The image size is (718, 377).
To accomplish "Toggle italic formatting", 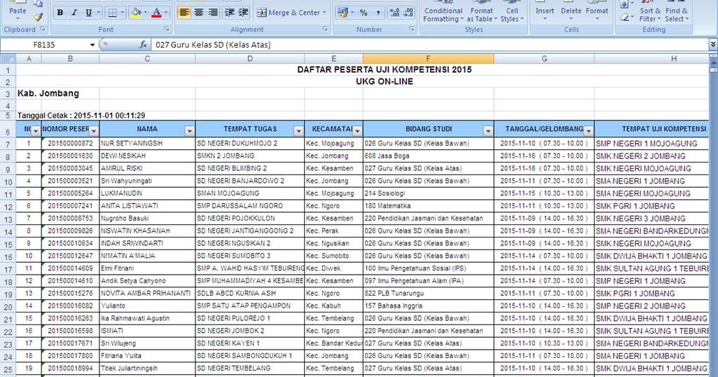I will (74, 13).
